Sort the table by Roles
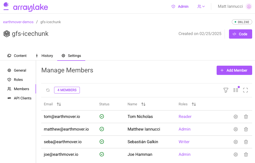Image resolution: width=255 pixels, height=163 pixels. [x=194, y=104]
